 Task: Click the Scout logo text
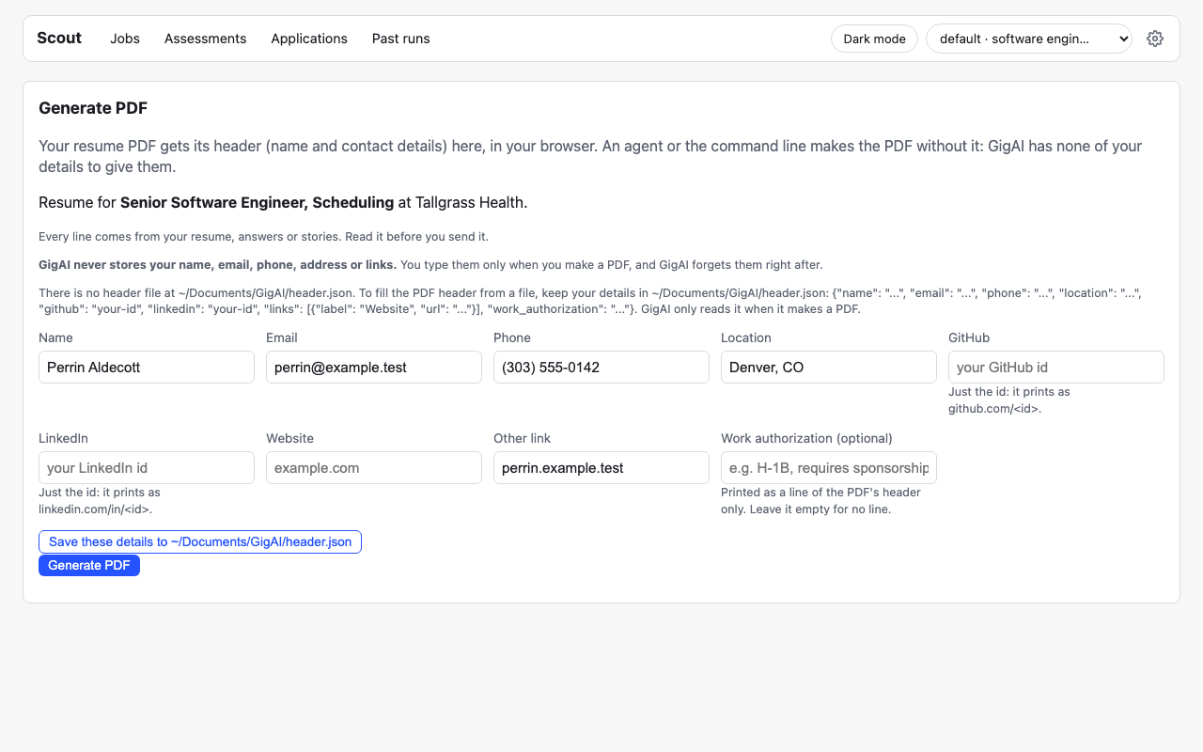(x=59, y=38)
